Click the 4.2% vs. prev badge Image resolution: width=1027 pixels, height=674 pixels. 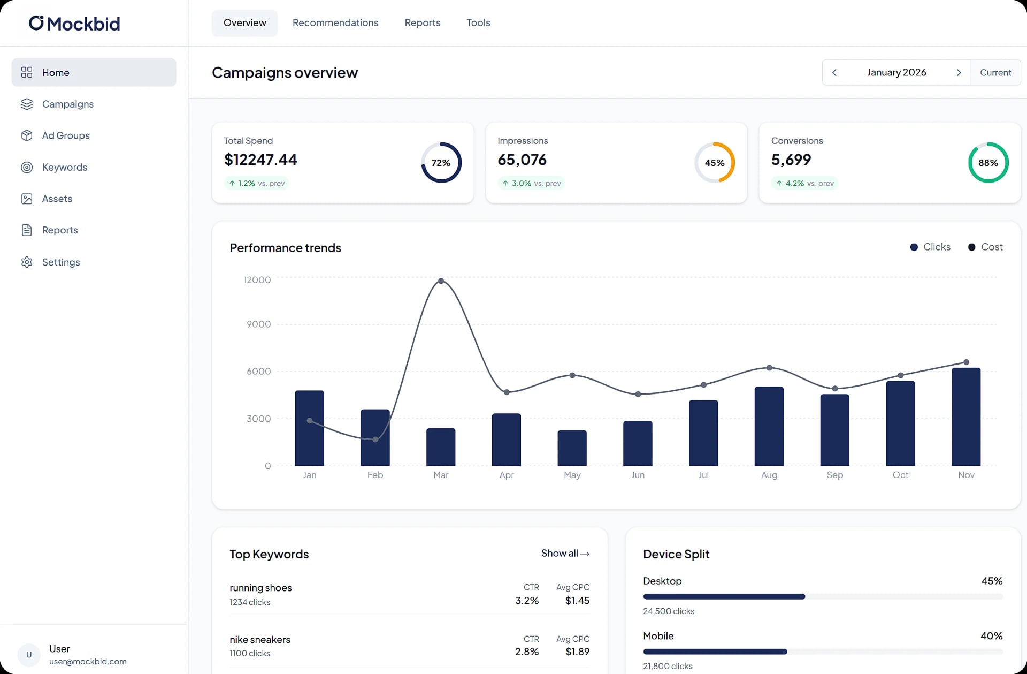(805, 183)
